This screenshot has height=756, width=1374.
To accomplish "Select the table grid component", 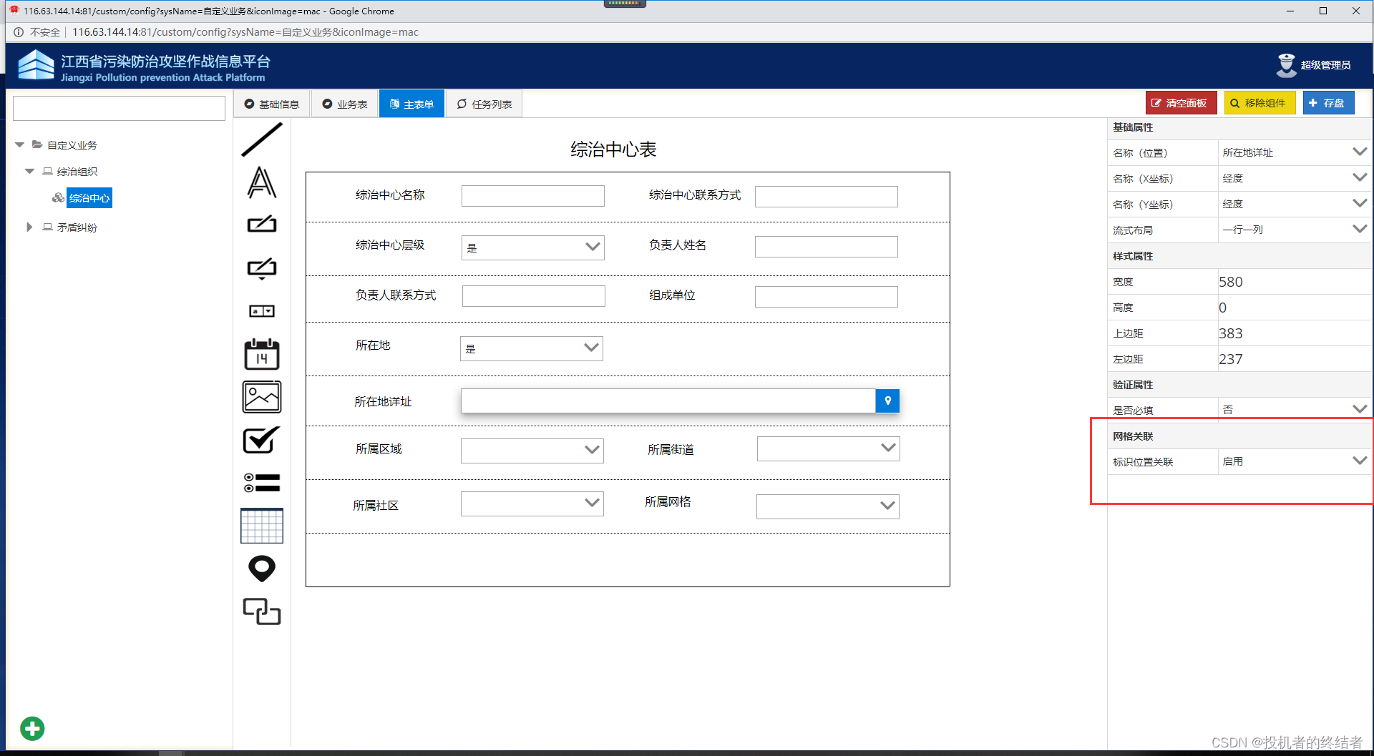I will [x=262, y=526].
